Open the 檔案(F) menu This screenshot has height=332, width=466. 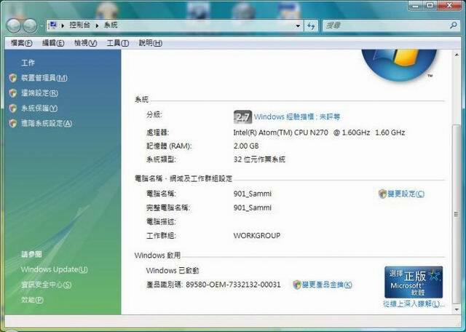click(21, 43)
